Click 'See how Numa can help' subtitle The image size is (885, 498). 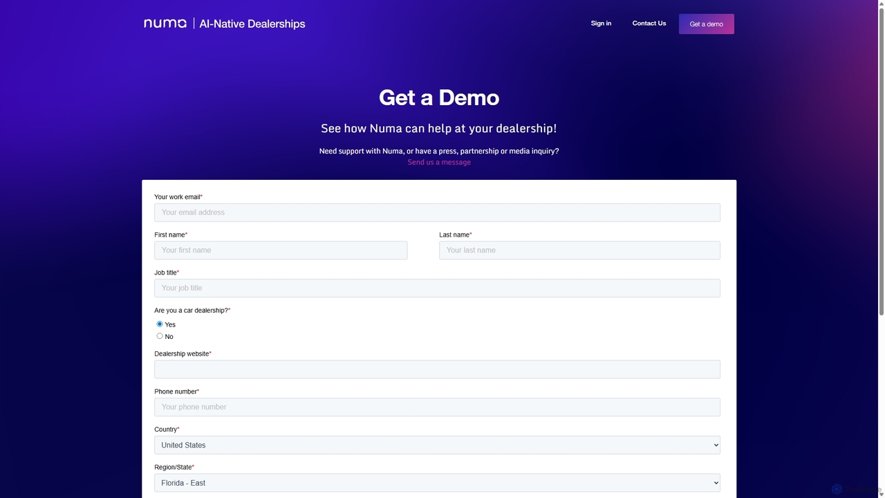point(439,129)
